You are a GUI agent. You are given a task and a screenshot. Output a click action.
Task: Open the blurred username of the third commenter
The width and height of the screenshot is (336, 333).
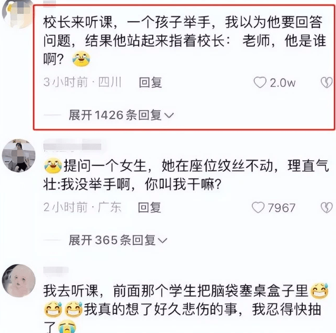pos(56,271)
